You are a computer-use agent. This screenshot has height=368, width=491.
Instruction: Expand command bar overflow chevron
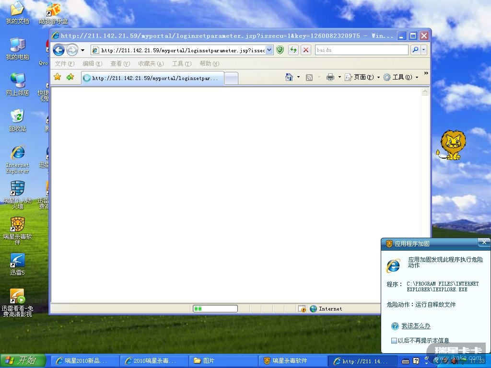pos(426,73)
